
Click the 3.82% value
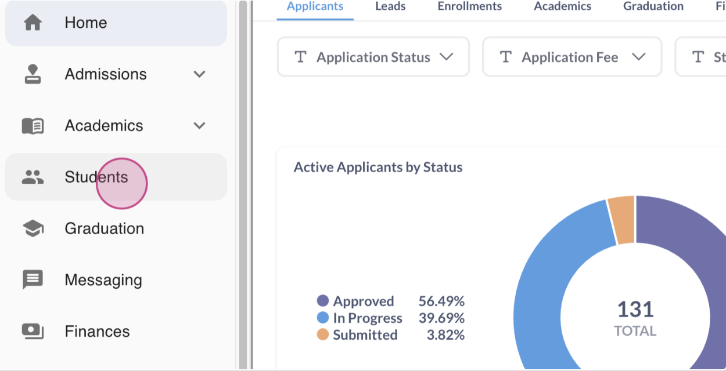click(x=445, y=334)
